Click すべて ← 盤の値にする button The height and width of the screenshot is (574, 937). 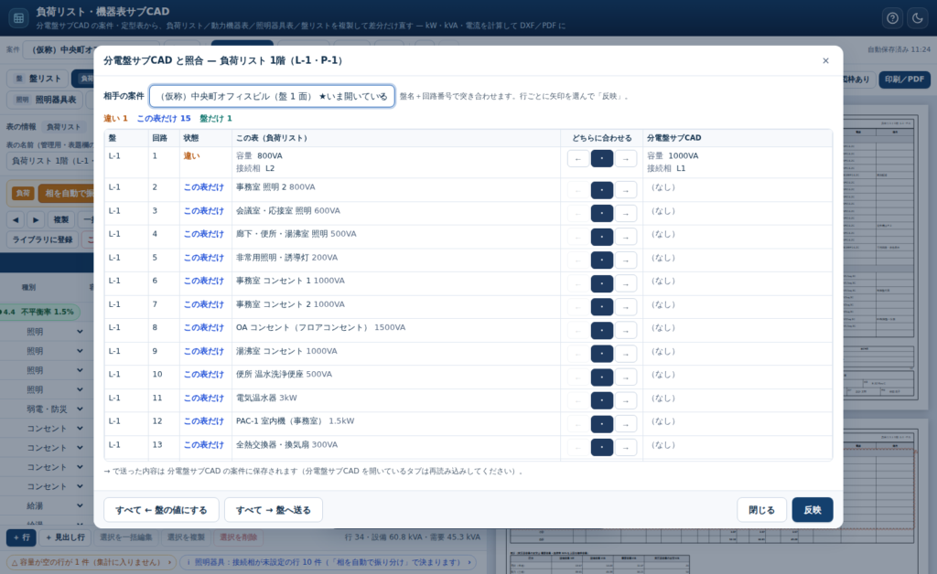pos(161,510)
